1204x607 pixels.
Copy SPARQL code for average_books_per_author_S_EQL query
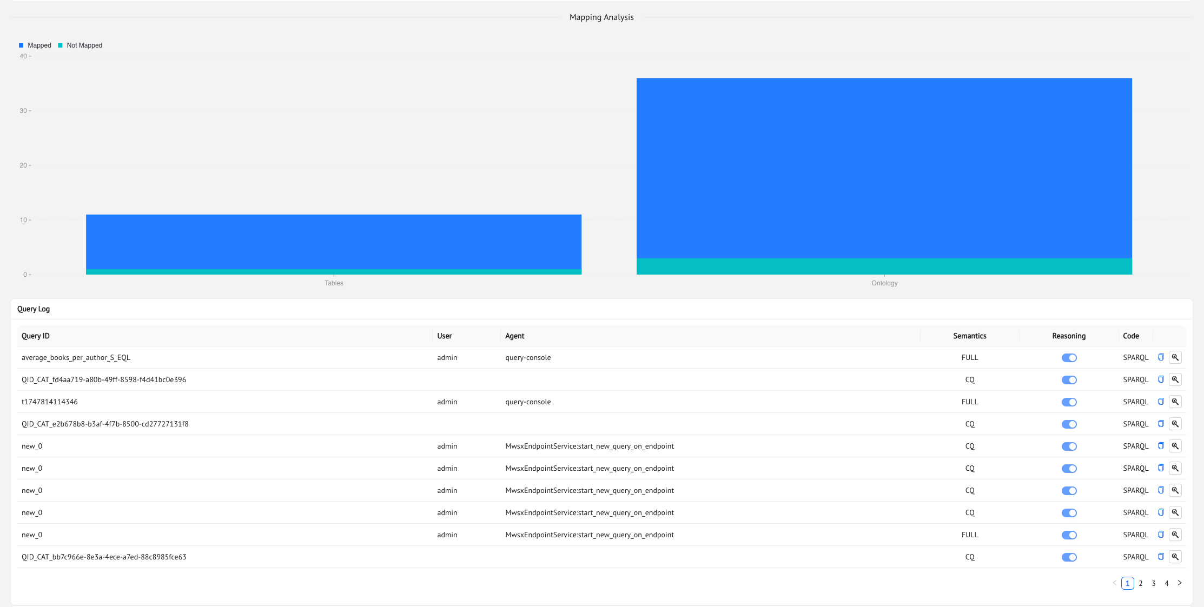pyautogui.click(x=1161, y=357)
